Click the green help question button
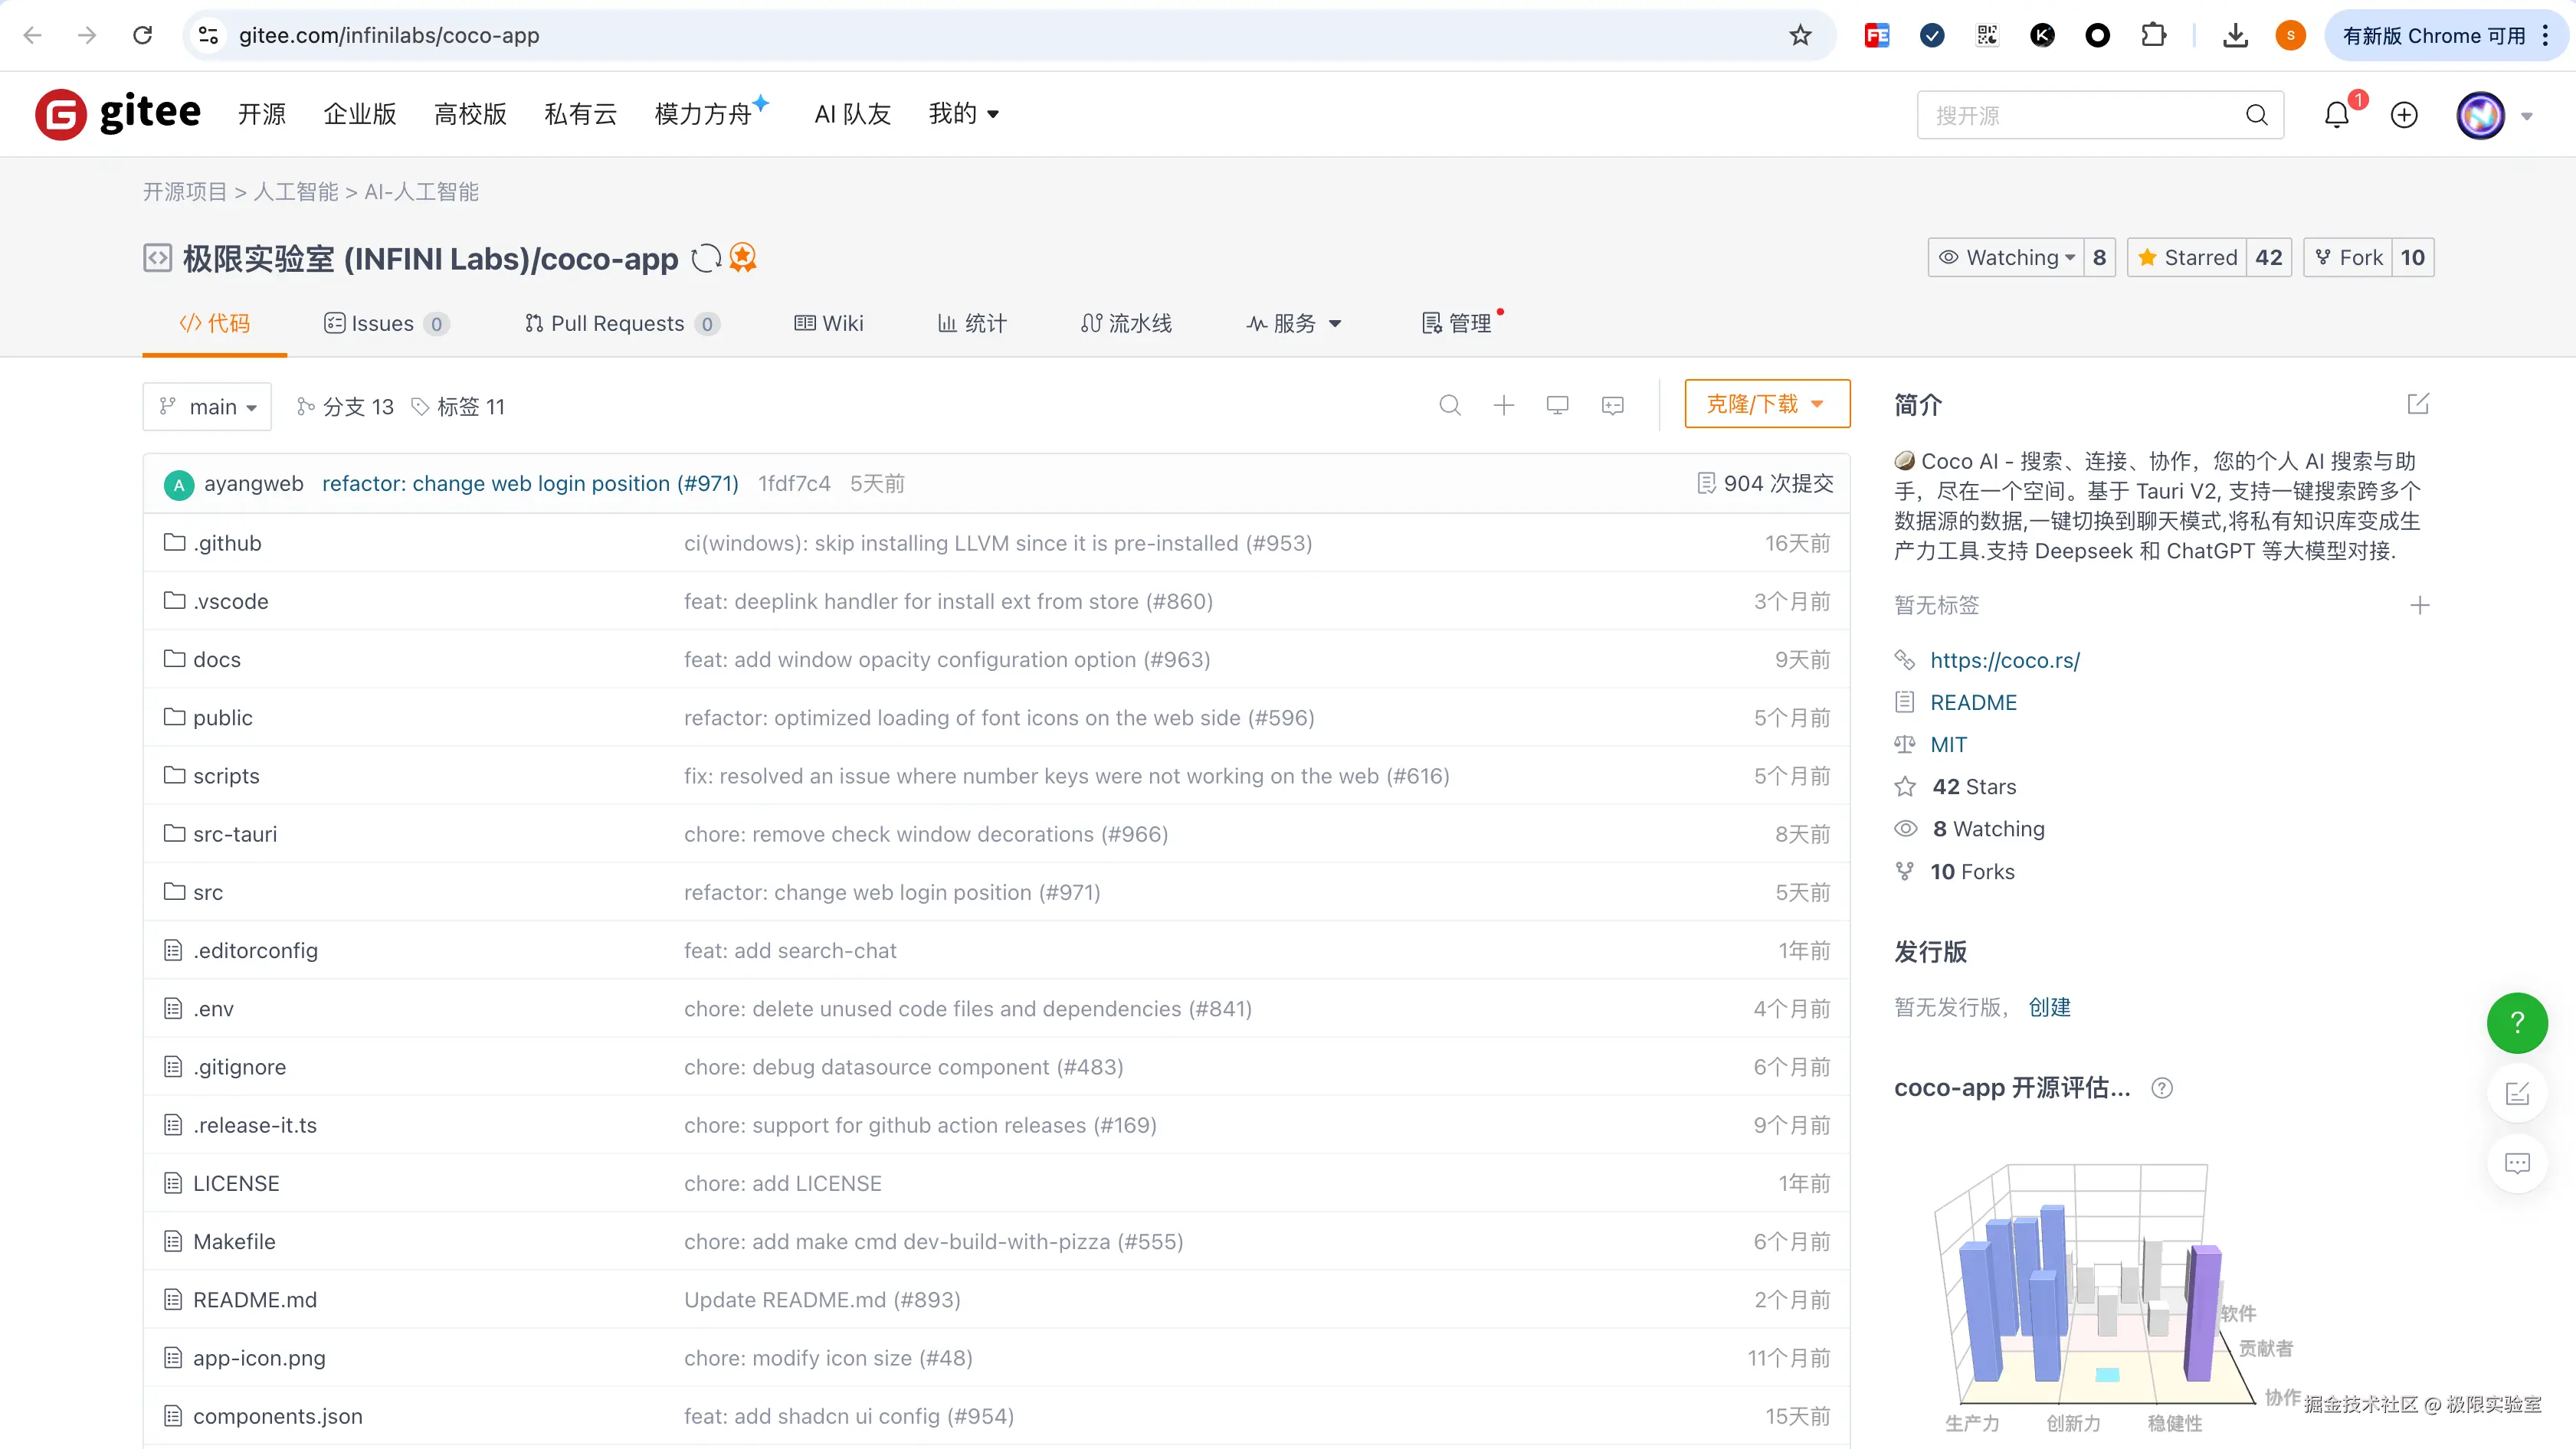 tap(2516, 1022)
